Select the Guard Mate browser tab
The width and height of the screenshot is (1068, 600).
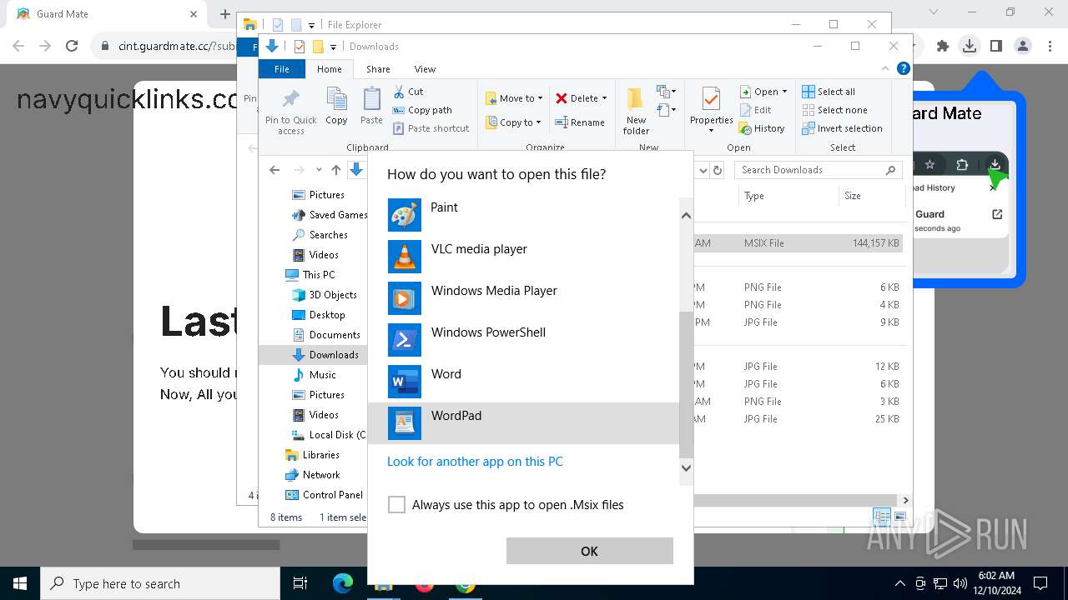point(107,14)
